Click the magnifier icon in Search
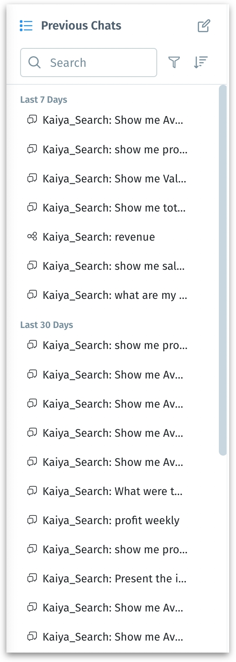Viewport: 236px width, 662px height. coord(34,63)
